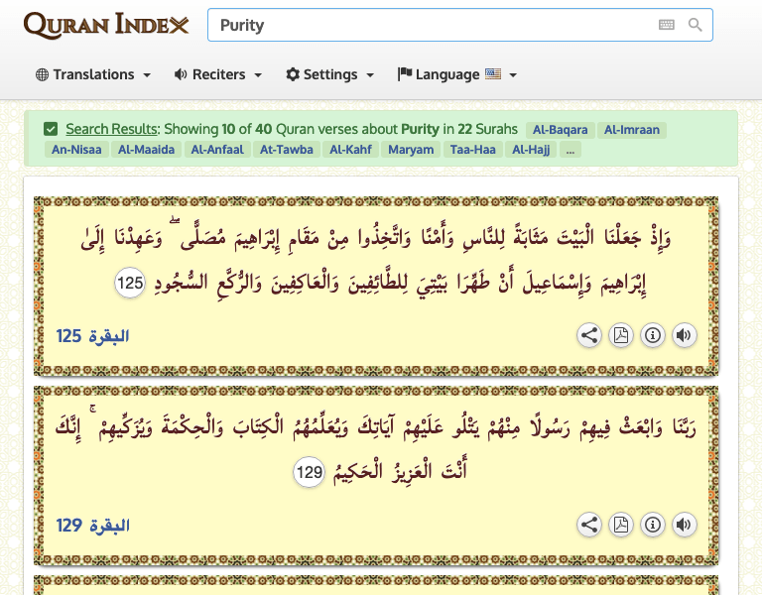
Task: Toggle the Search Results checkbox
Action: (51, 129)
